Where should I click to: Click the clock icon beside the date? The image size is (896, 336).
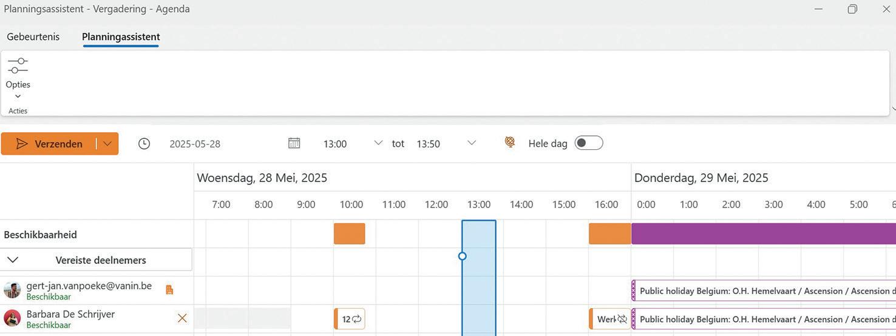pos(144,144)
